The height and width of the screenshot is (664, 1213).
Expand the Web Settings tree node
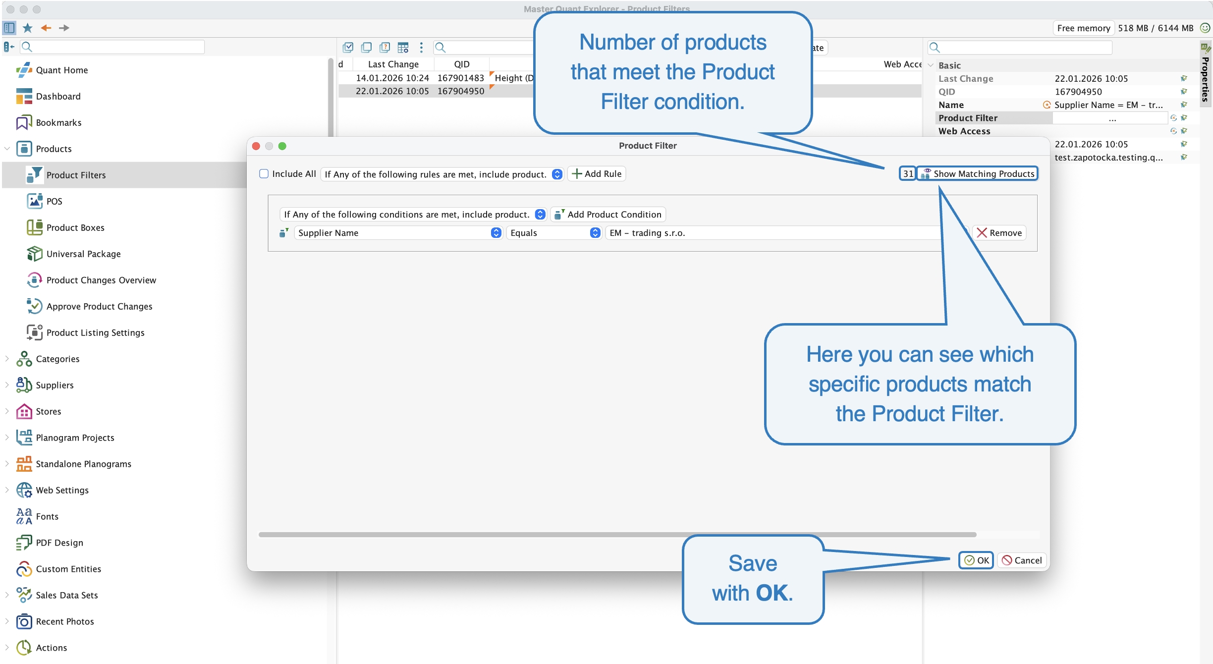[7, 490]
